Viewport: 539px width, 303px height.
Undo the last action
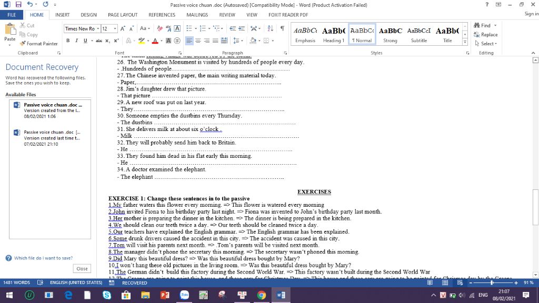point(30,4)
